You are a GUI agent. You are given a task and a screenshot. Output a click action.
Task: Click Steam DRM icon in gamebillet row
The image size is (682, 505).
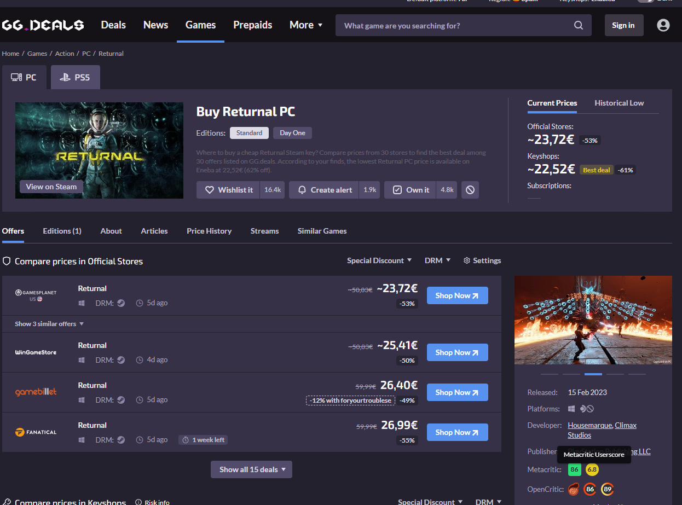click(x=121, y=400)
